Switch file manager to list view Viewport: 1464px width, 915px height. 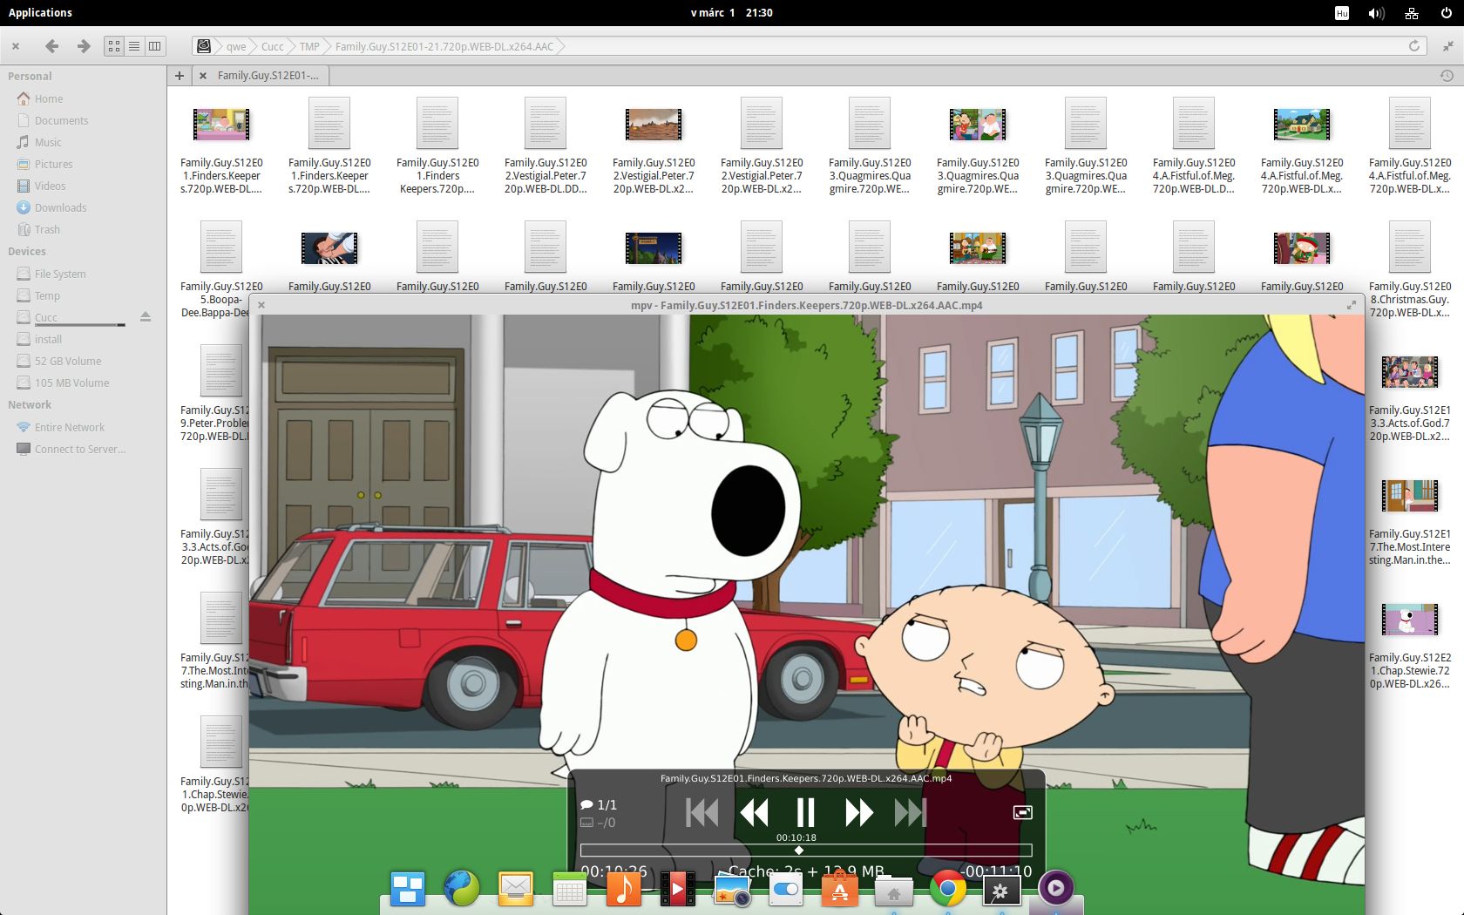click(x=134, y=46)
